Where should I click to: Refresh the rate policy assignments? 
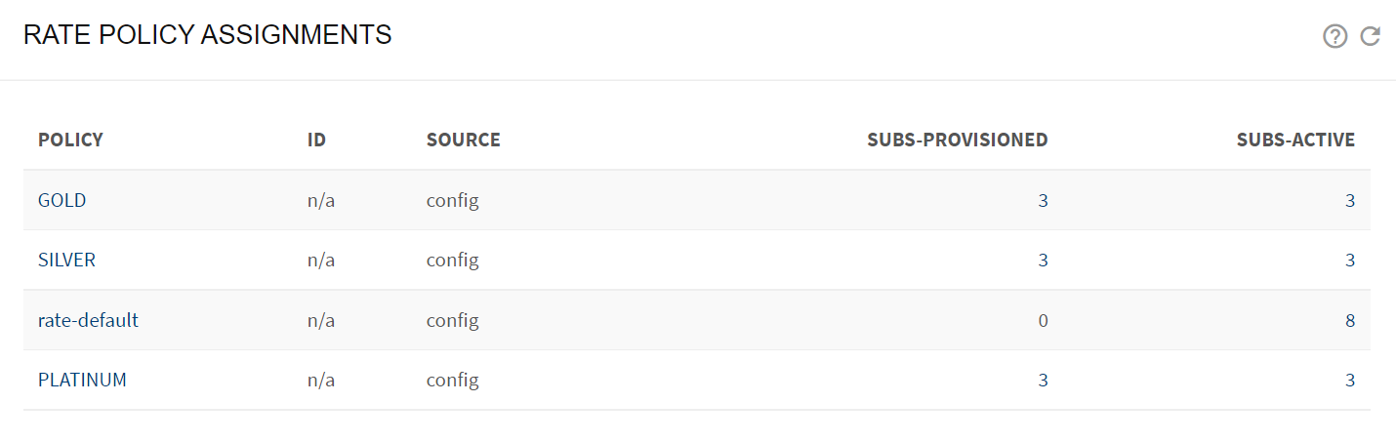pos(1371,36)
